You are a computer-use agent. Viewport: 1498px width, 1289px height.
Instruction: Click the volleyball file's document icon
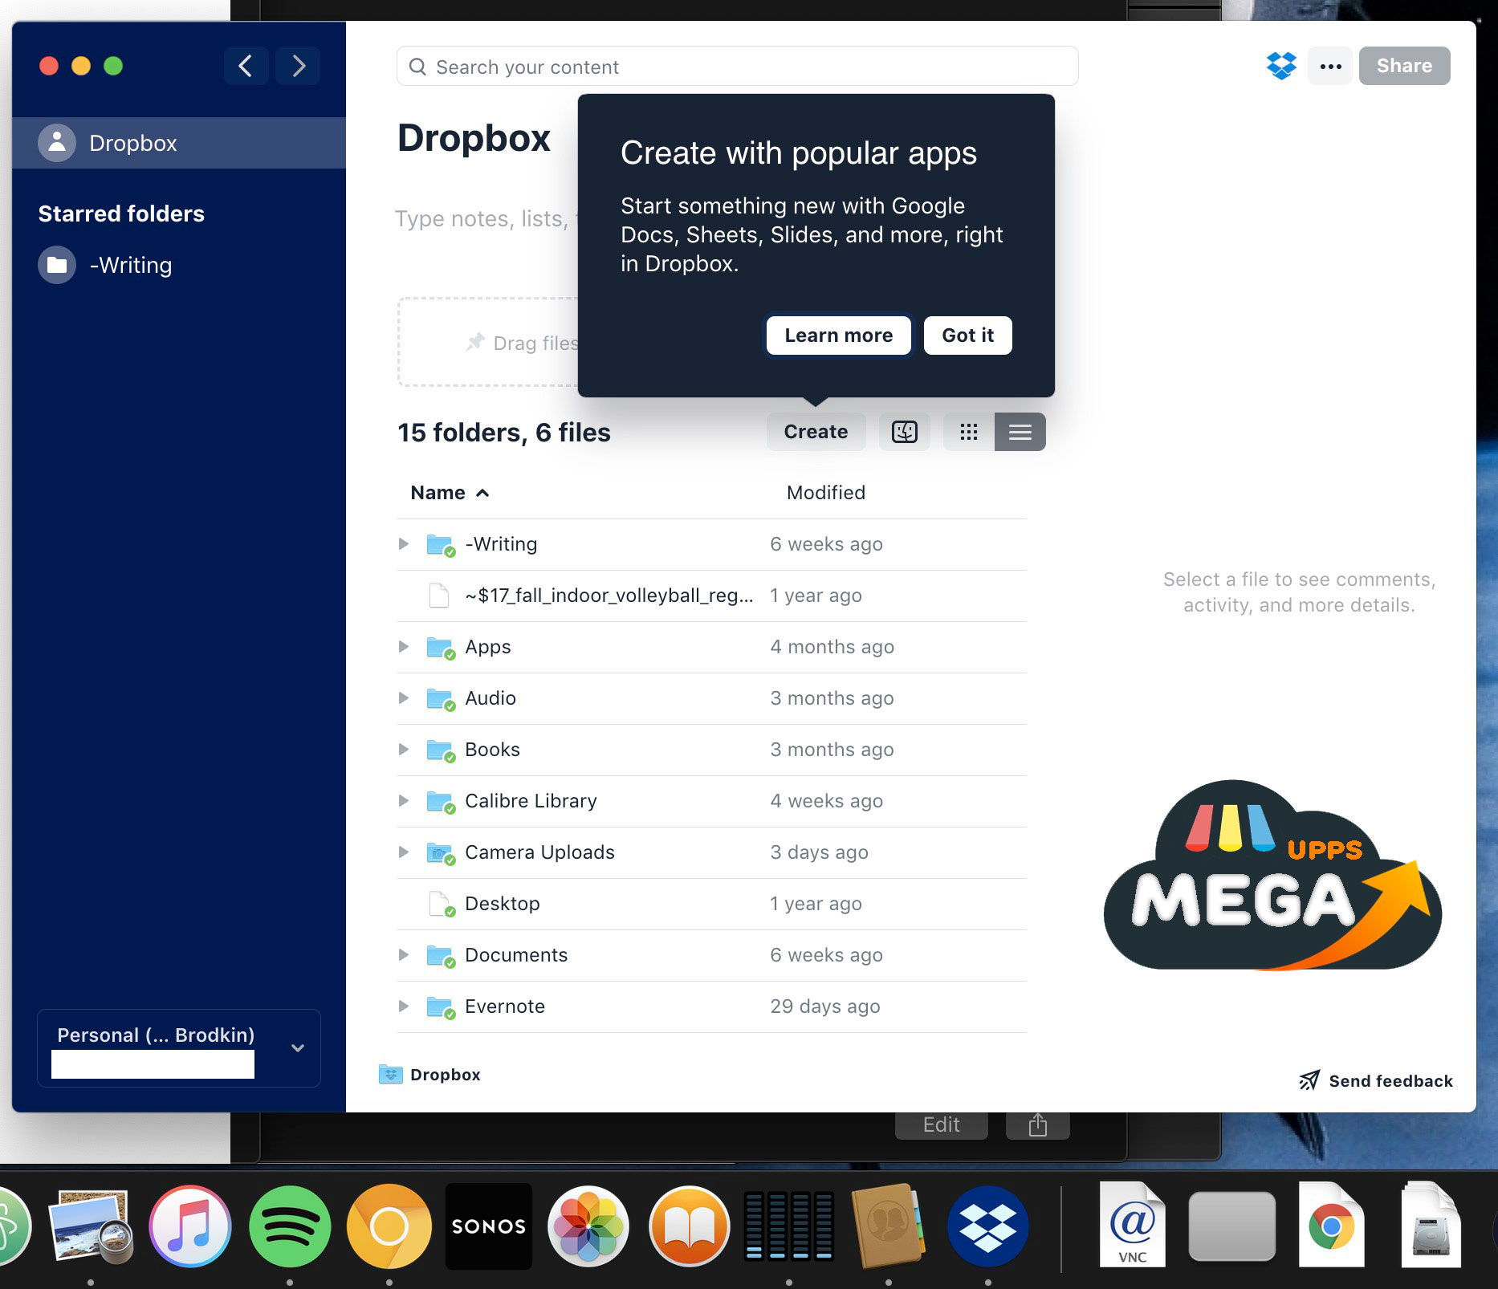(439, 596)
